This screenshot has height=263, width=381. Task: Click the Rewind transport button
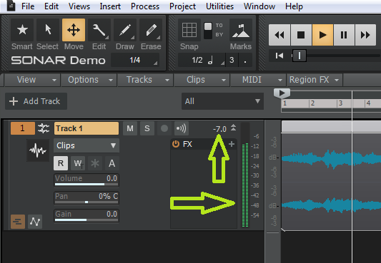point(279,35)
